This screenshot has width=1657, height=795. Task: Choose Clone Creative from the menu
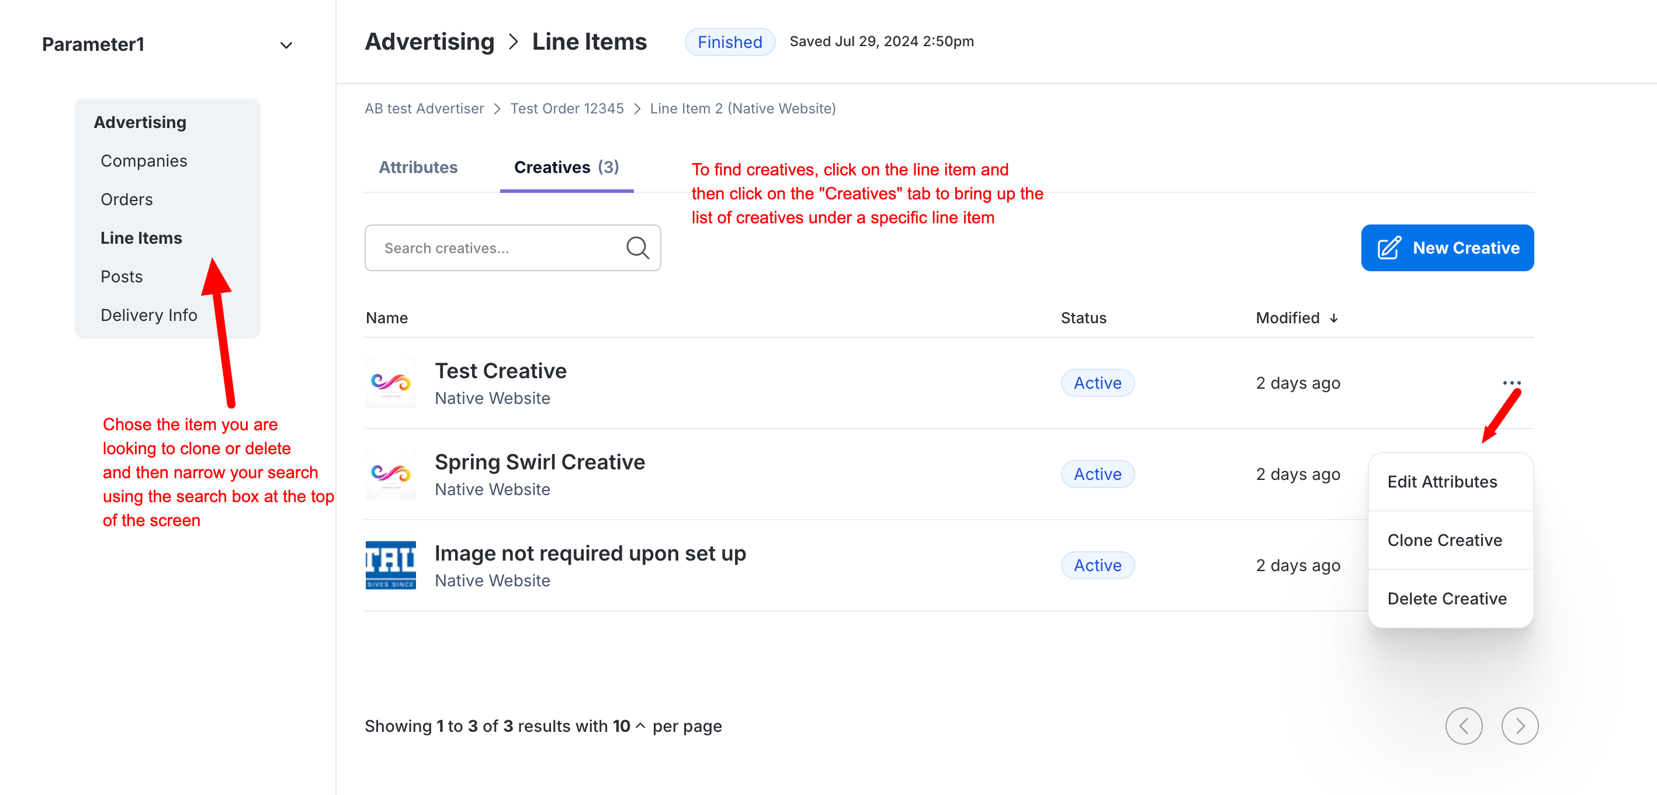1444,540
